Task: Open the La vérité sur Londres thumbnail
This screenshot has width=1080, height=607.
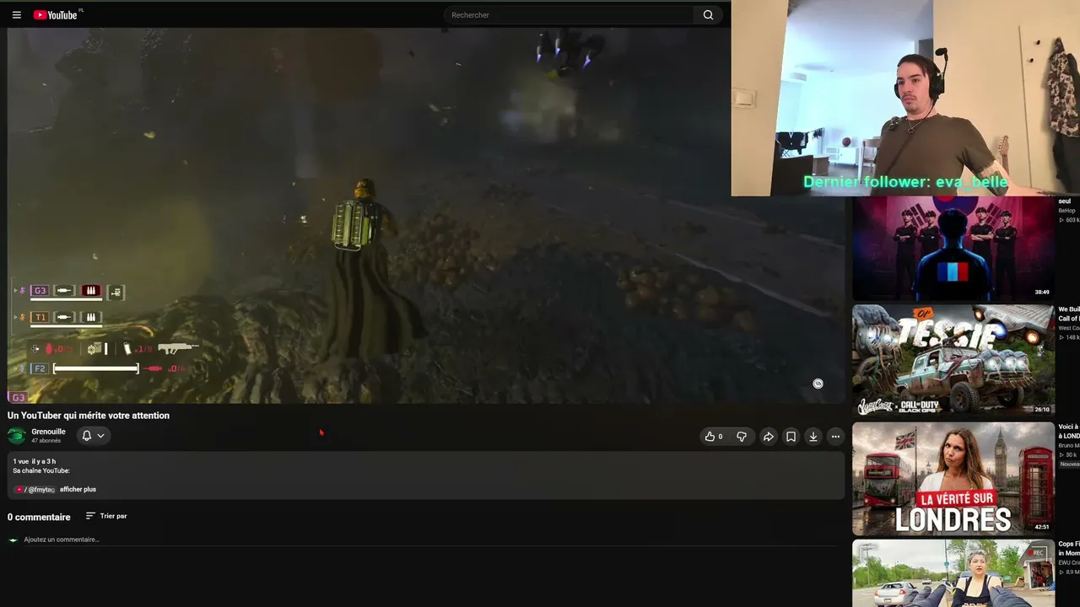Action: click(x=953, y=478)
